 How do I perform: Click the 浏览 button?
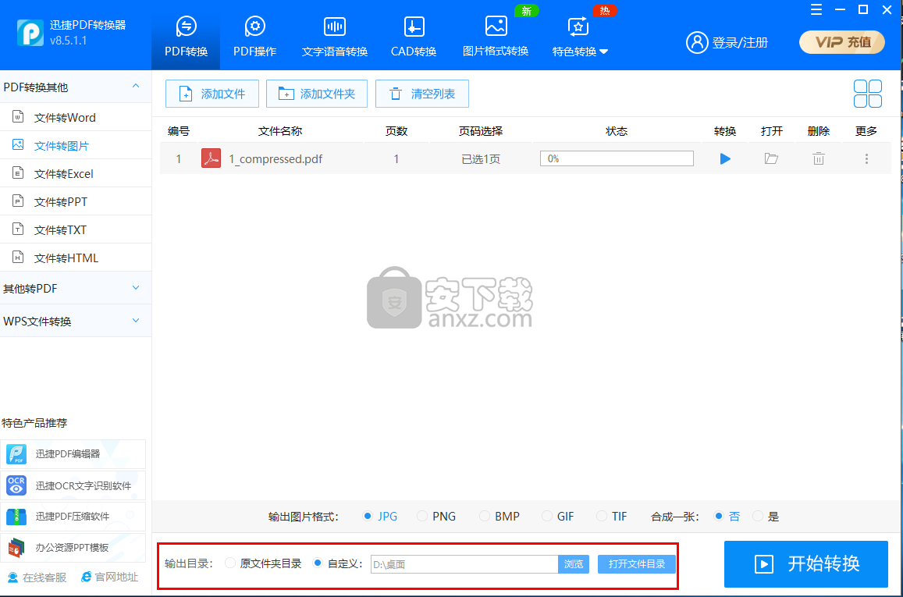coord(574,564)
